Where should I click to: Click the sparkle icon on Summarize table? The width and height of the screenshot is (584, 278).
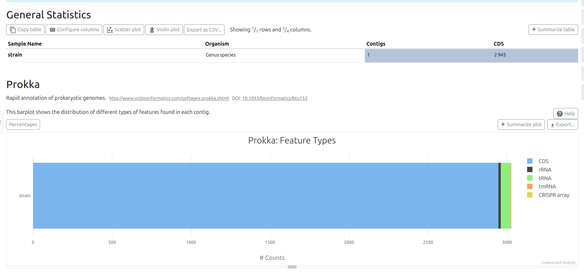(x=534, y=29)
